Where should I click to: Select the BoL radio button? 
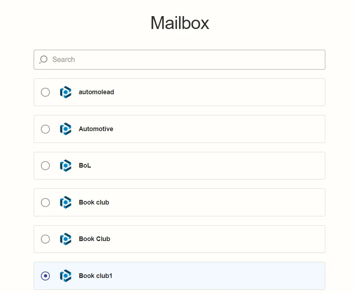tap(45, 165)
